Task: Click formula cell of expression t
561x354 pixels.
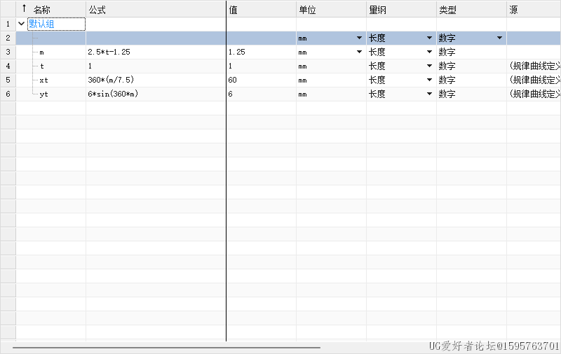Action: [156, 66]
